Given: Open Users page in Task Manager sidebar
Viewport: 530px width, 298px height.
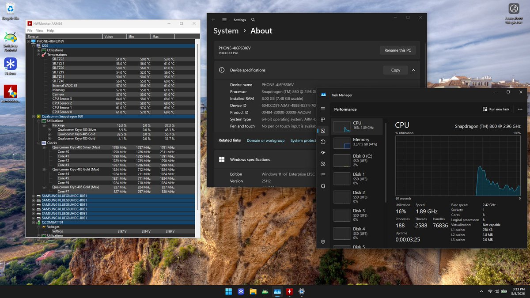Looking at the screenshot, I should pos(323,164).
